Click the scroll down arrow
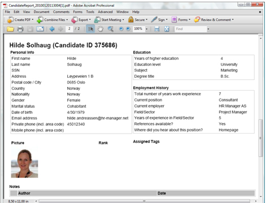Viewport: 266px width, 203px height. (260, 196)
